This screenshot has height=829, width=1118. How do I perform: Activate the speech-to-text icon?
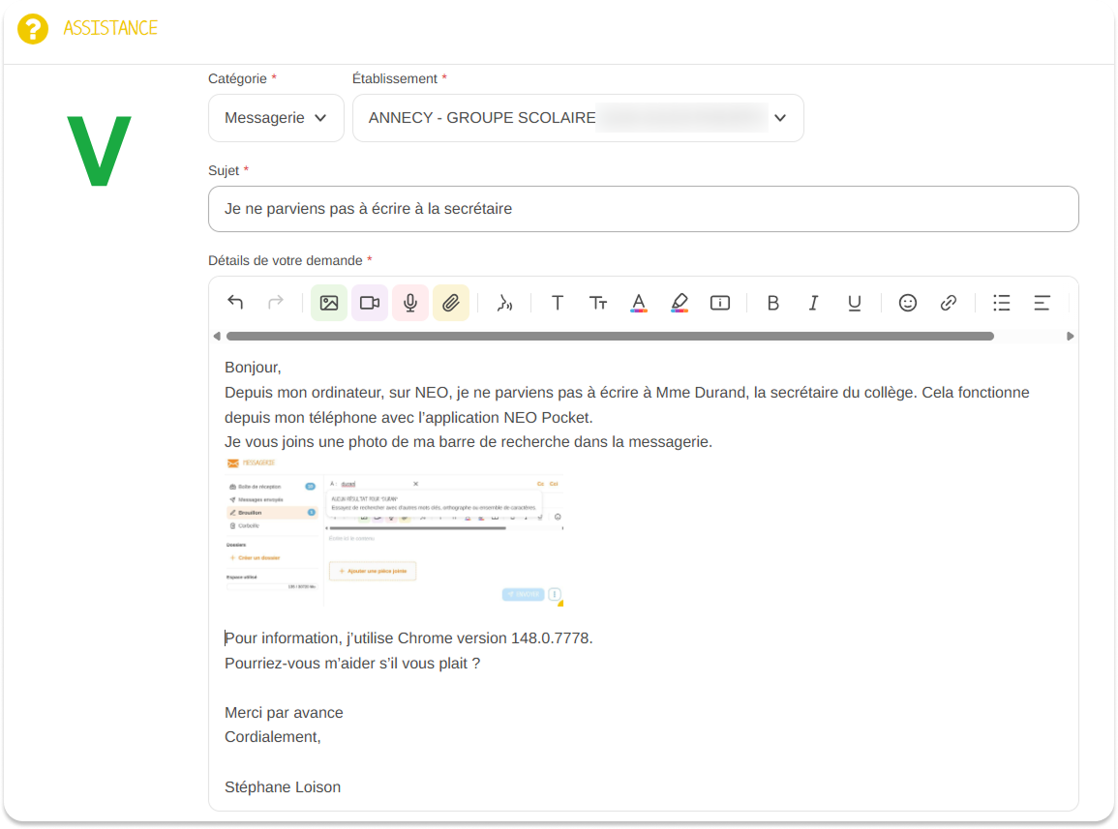pos(504,303)
